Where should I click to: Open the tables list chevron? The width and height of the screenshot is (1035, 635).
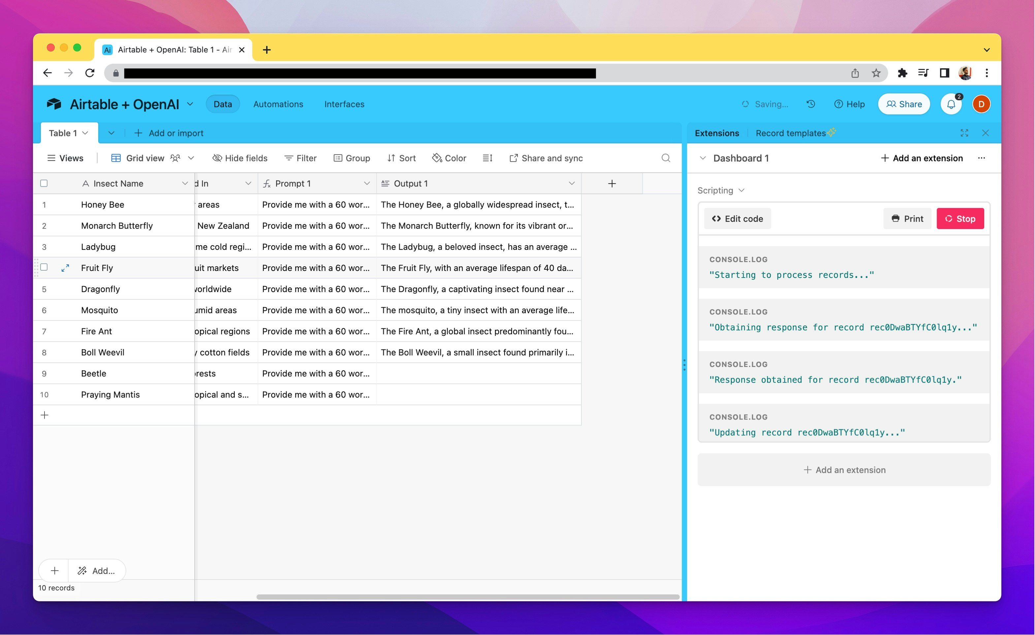pyautogui.click(x=111, y=133)
